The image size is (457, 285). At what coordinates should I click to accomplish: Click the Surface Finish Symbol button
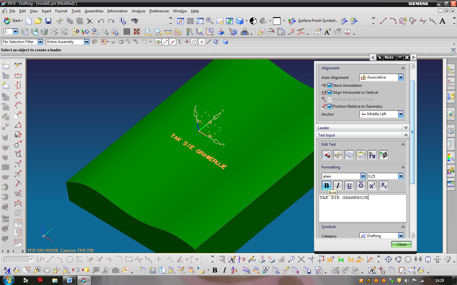(x=314, y=21)
